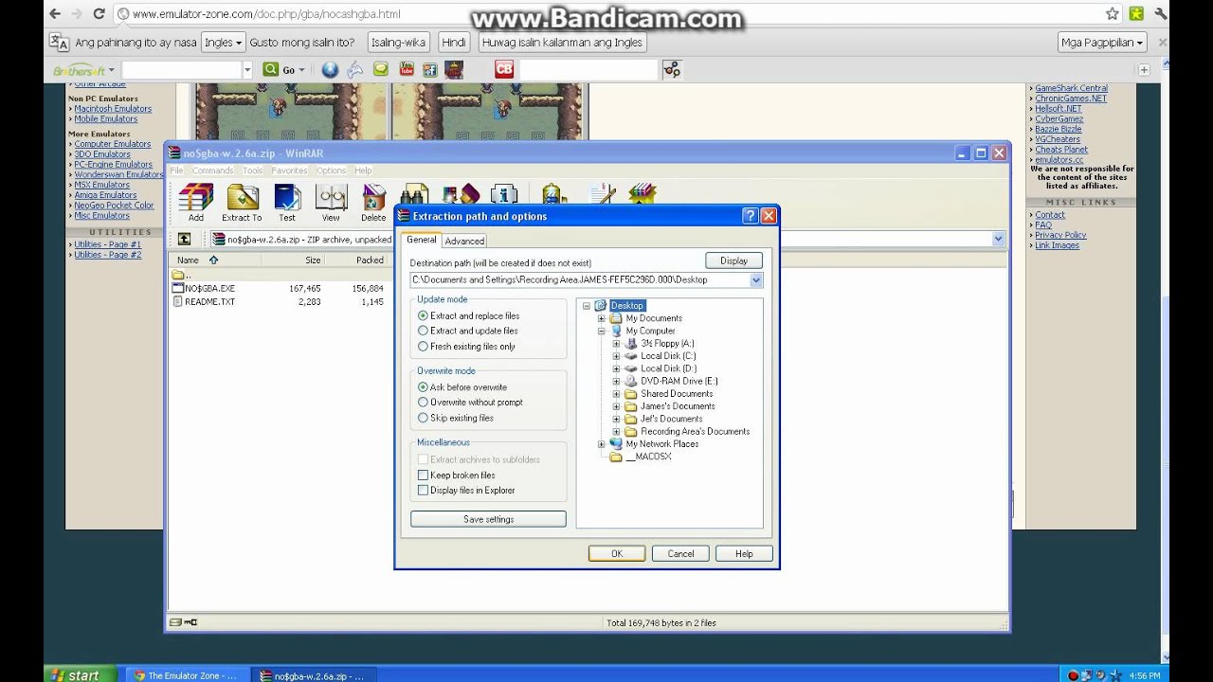Screen dimensions: 1213x682
Task: Switch to the Advanced tab
Action: 464,241
